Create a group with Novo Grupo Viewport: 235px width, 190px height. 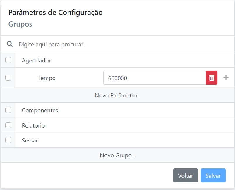tap(118, 155)
